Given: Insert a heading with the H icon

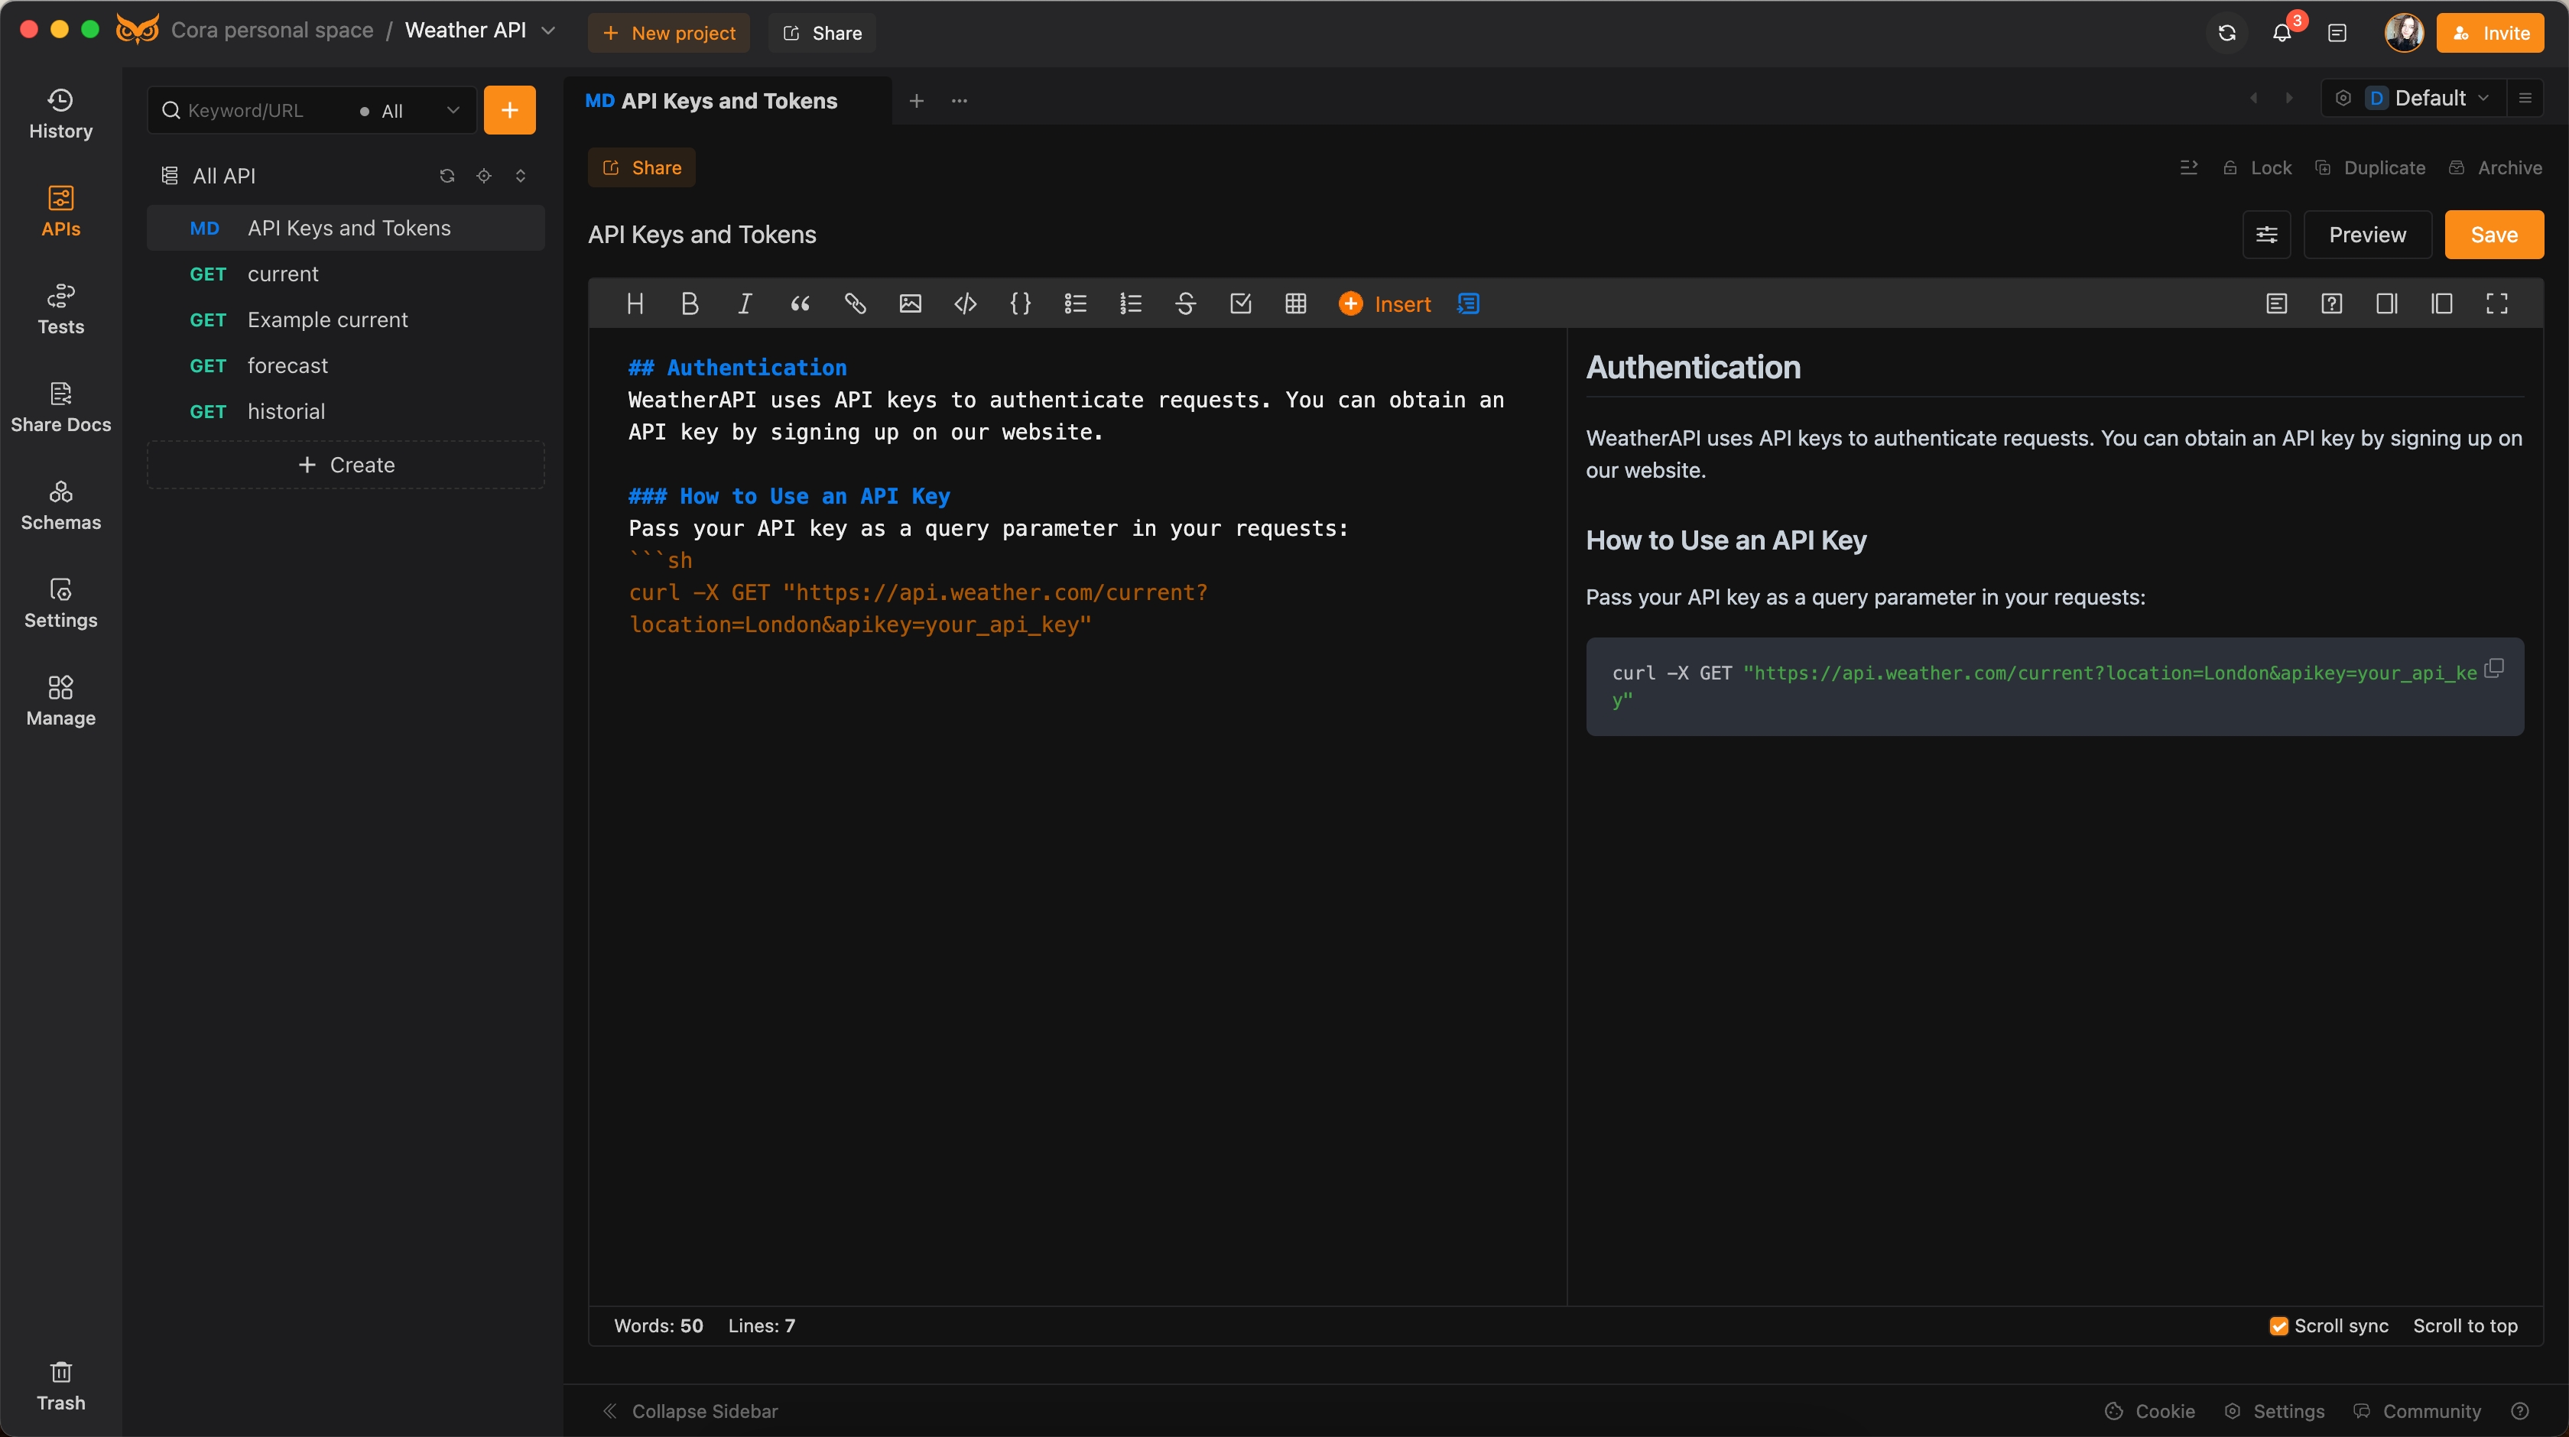Looking at the screenshot, I should (635, 304).
